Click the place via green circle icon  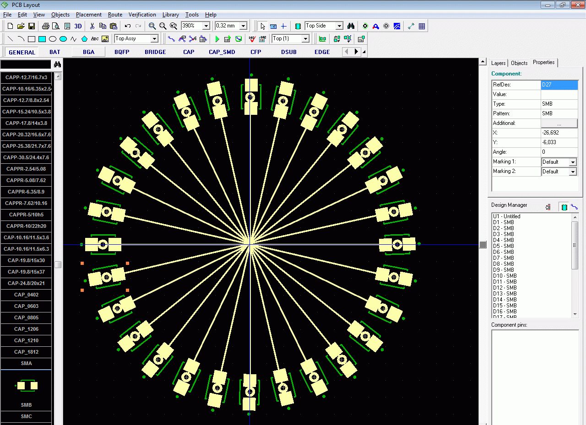click(x=365, y=26)
